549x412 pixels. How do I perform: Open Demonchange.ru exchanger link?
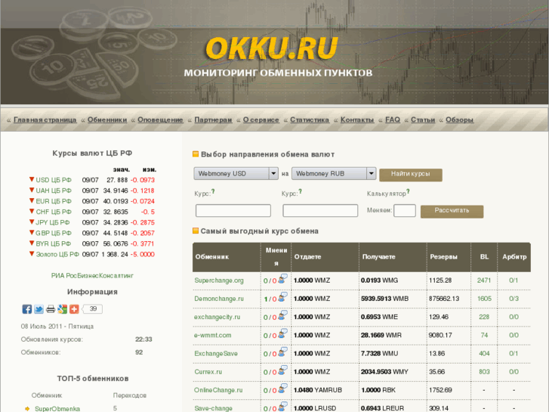[219, 299]
